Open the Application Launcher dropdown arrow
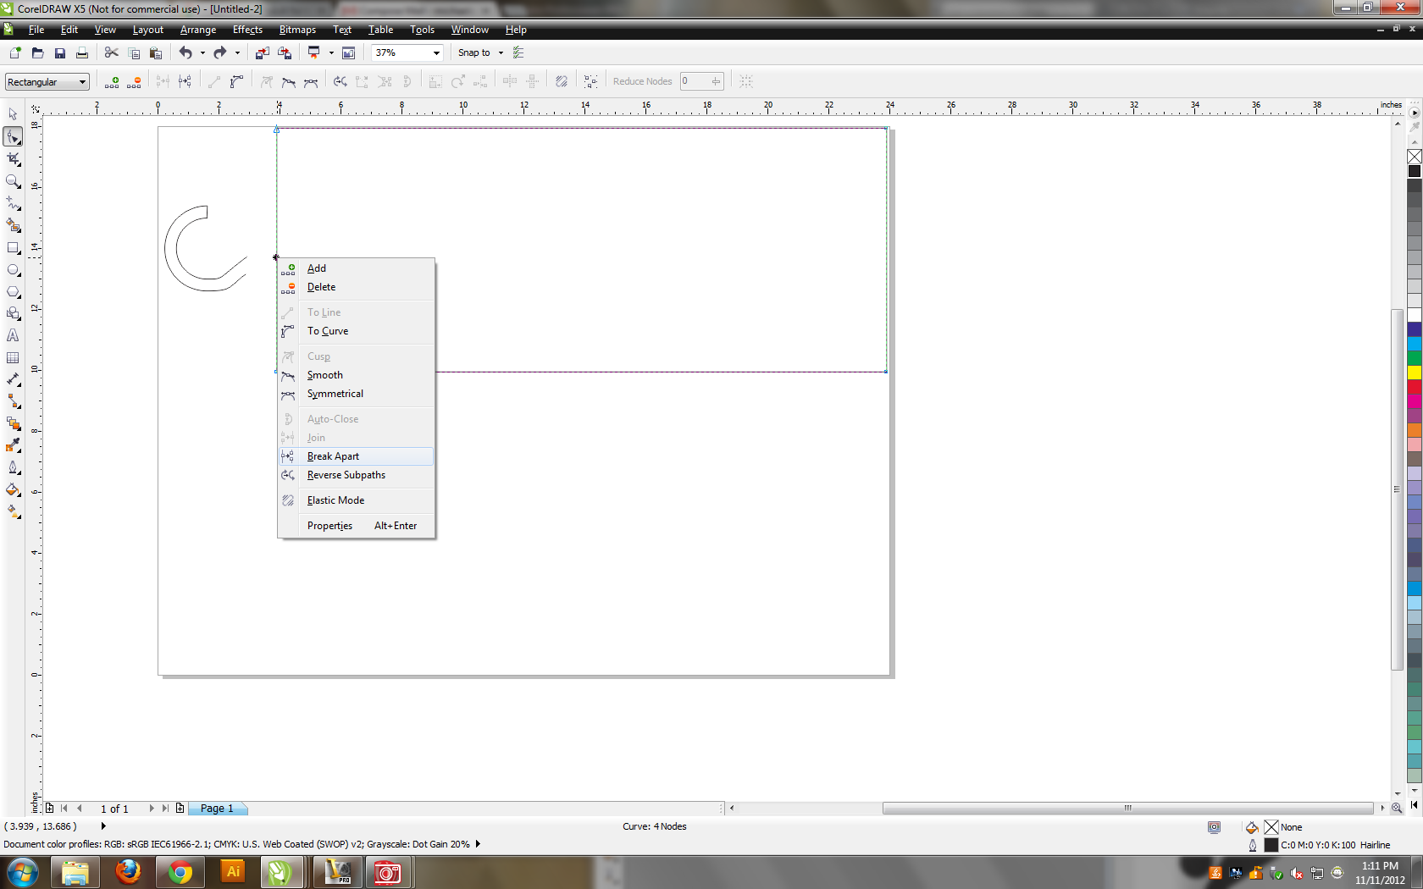Viewport: 1423px width, 889px height. coord(331,52)
